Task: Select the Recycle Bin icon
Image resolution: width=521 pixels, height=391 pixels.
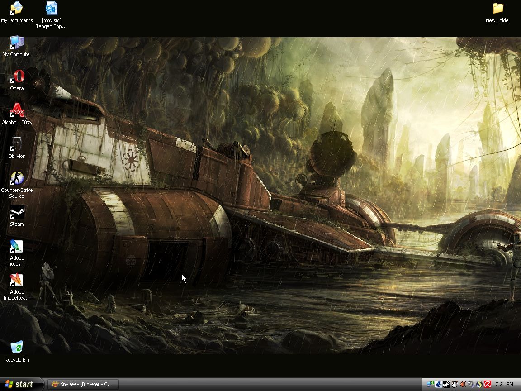Action: (x=17, y=352)
